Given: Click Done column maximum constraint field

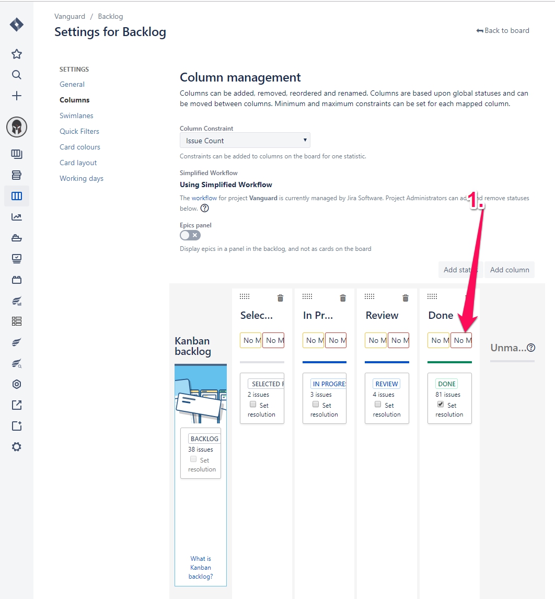Looking at the screenshot, I should click(x=461, y=340).
